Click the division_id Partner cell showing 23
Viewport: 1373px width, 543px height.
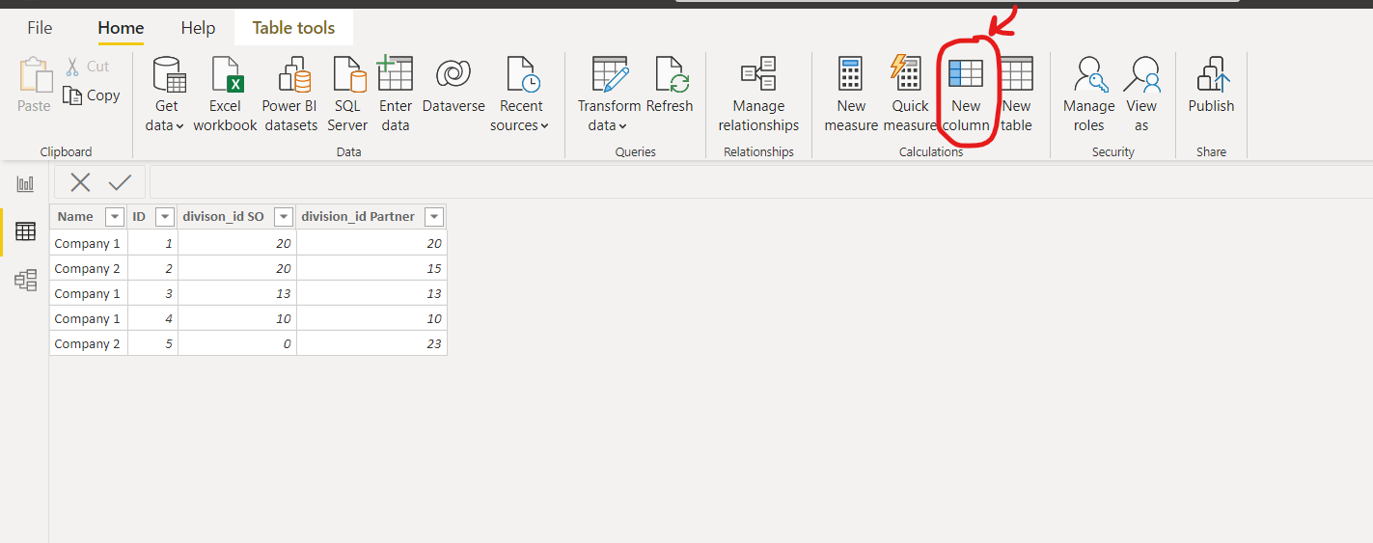coord(371,343)
